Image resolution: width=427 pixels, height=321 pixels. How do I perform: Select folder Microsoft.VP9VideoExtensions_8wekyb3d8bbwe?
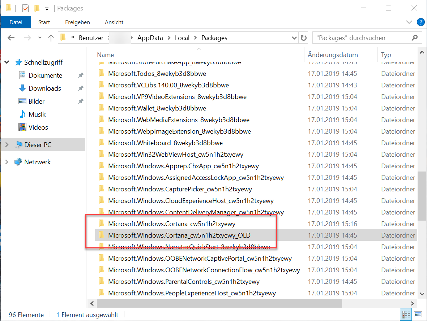coord(177,97)
